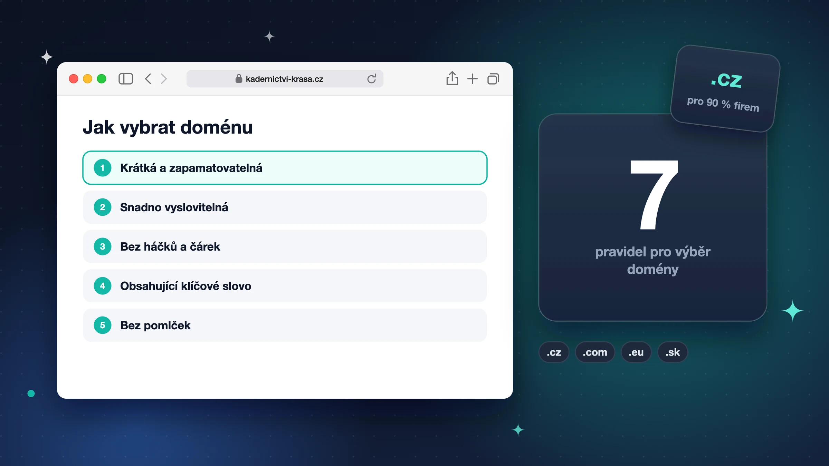Click the .com domain pill

tap(595, 352)
